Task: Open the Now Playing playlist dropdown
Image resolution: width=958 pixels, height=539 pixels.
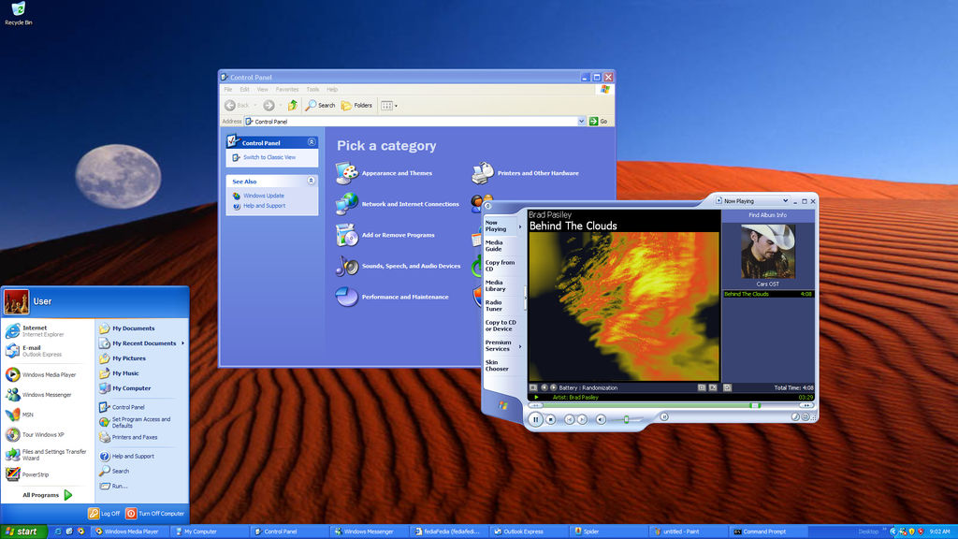Action: click(x=785, y=201)
